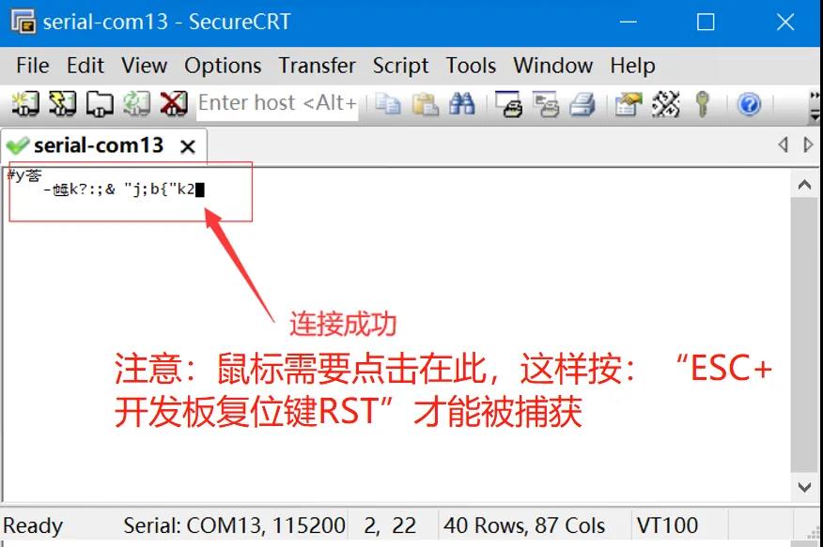Open the Help question mark icon
Screen dimensions: 823x547
749,104
